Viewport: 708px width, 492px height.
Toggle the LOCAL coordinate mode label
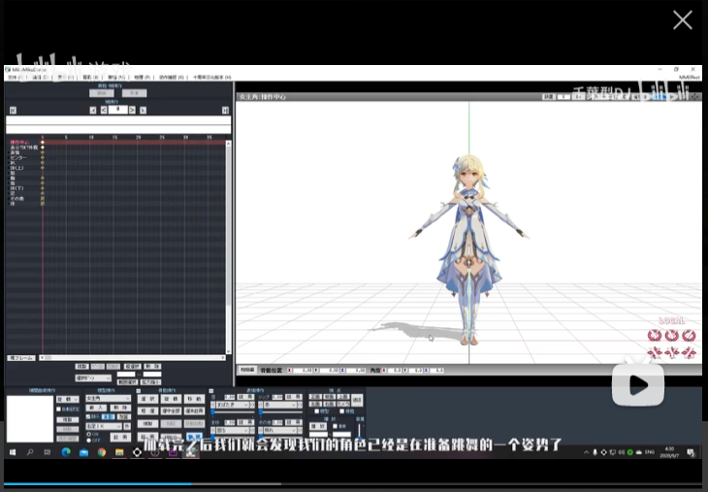(x=672, y=321)
